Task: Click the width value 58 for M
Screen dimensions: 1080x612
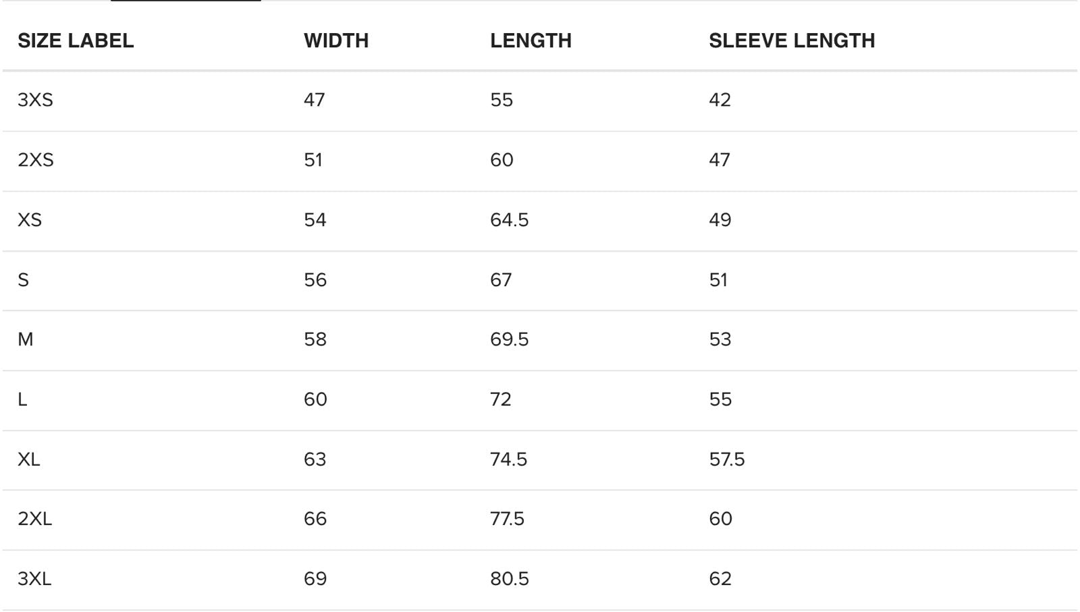Action: coord(315,339)
